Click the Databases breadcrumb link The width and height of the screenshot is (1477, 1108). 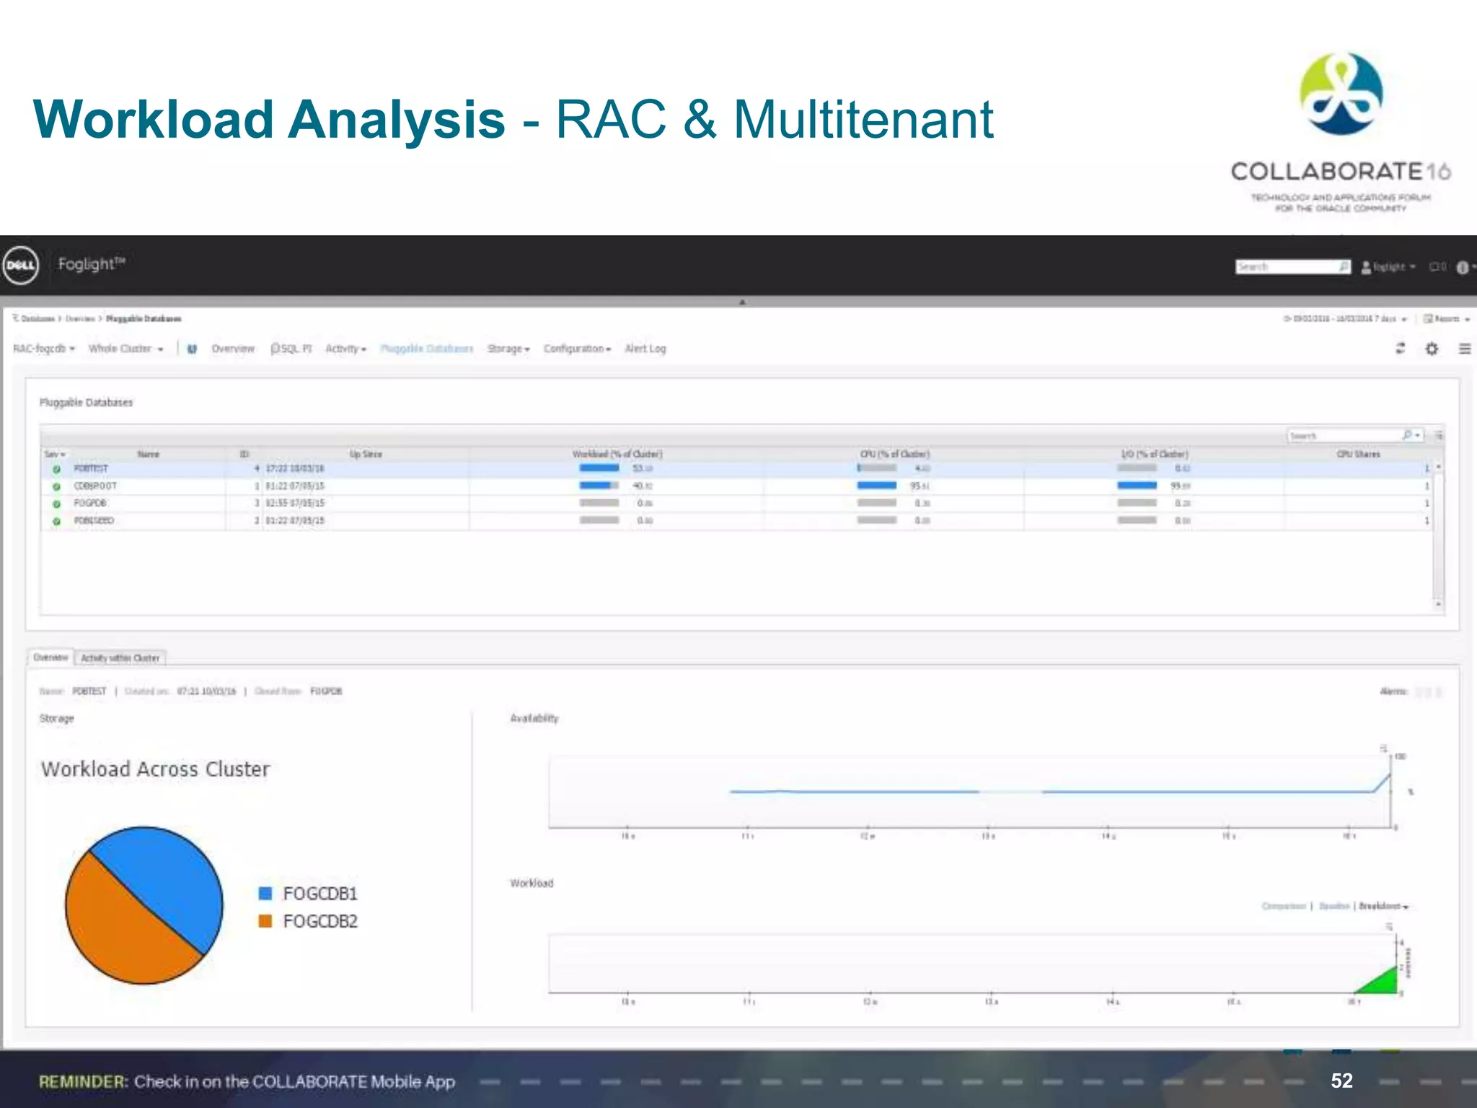click(x=38, y=319)
